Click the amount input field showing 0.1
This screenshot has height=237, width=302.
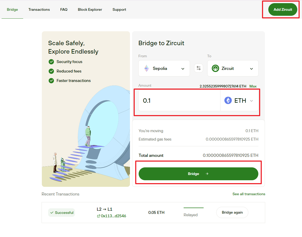click(x=179, y=100)
